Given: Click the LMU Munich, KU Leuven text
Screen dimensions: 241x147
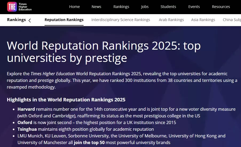Looking at the screenshot, I should click(x=42, y=136).
